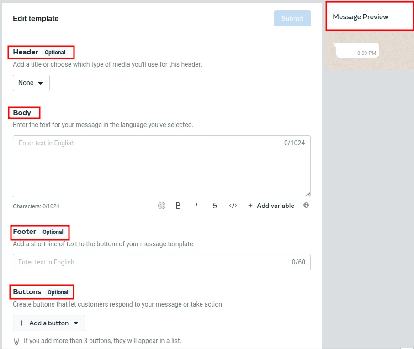Image resolution: width=414 pixels, height=349 pixels.
Task: Insert an emoji using the smiley icon
Action: (x=162, y=206)
